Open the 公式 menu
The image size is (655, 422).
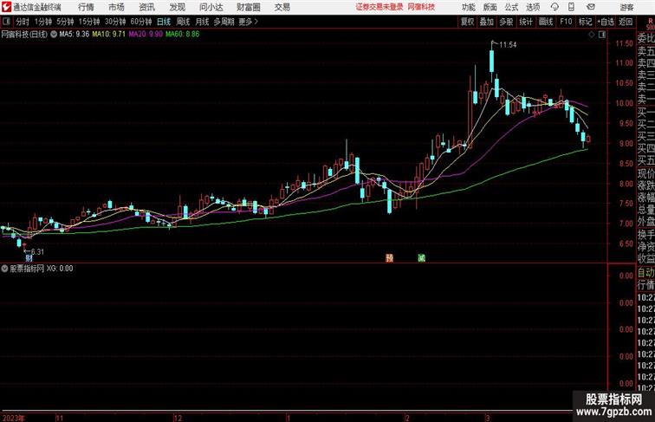[511, 7]
